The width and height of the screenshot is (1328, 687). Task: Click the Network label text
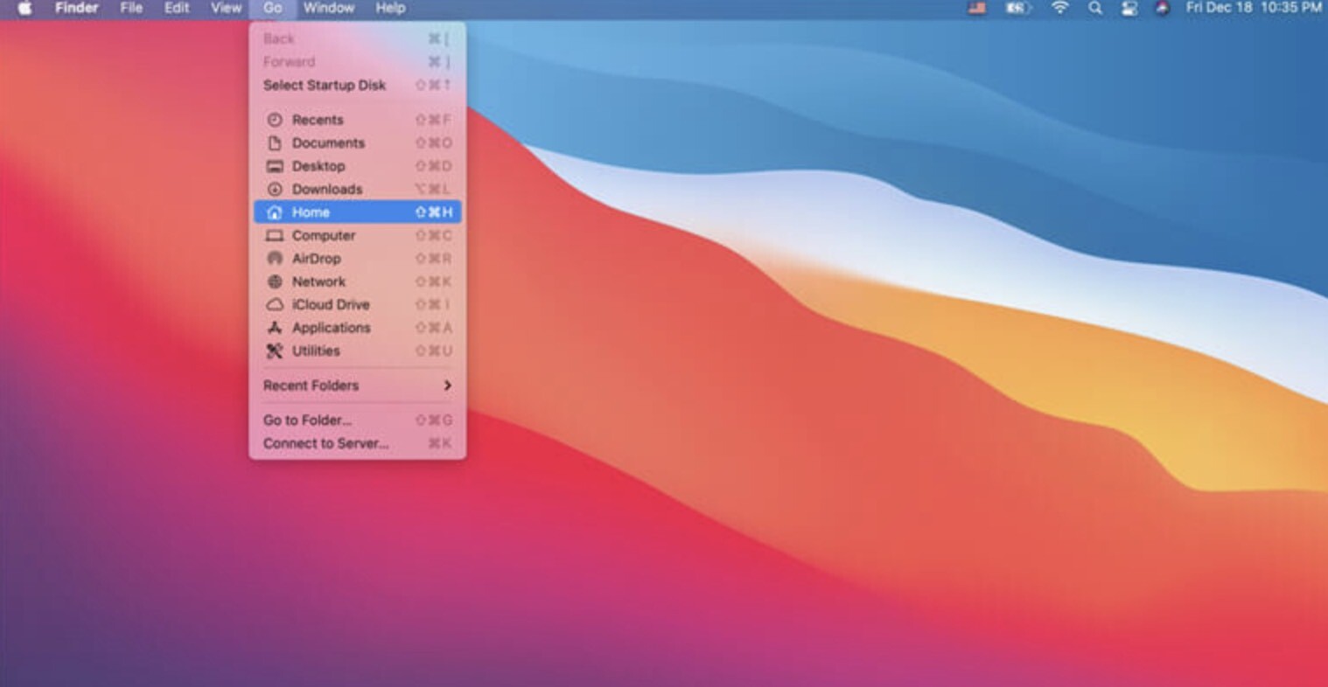point(318,281)
